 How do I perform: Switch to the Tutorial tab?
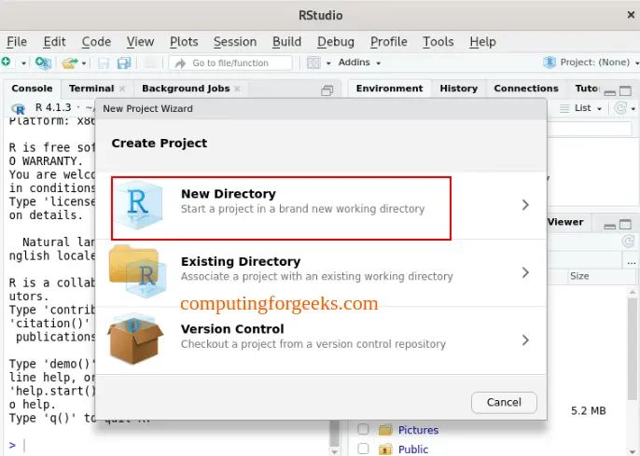(587, 89)
